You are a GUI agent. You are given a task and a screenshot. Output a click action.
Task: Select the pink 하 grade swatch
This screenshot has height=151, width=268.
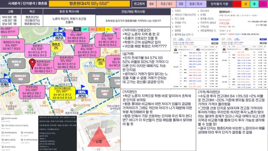tap(263, 4)
